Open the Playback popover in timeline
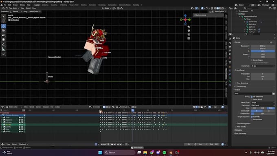This screenshot has height=156, width=277. (x=23, y=144)
